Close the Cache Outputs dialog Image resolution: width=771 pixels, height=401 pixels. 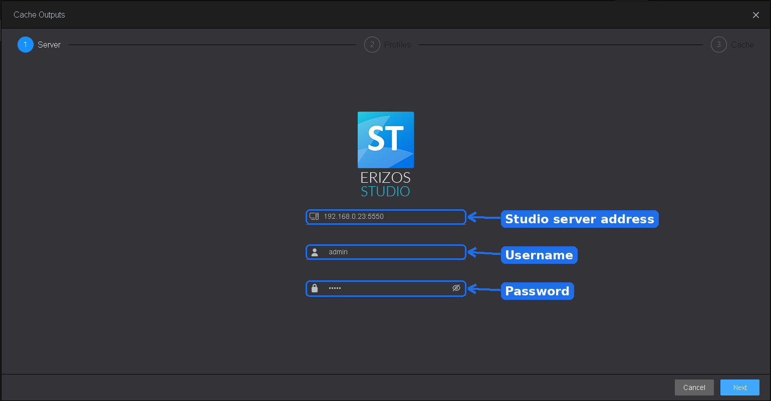(756, 15)
